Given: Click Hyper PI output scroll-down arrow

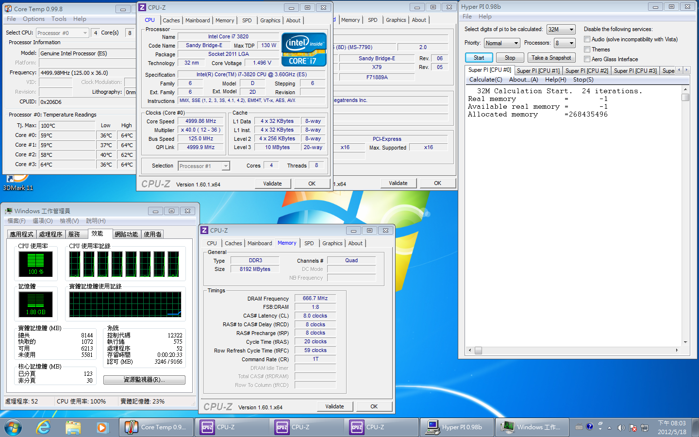Looking at the screenshot, I should pos(685,342).
